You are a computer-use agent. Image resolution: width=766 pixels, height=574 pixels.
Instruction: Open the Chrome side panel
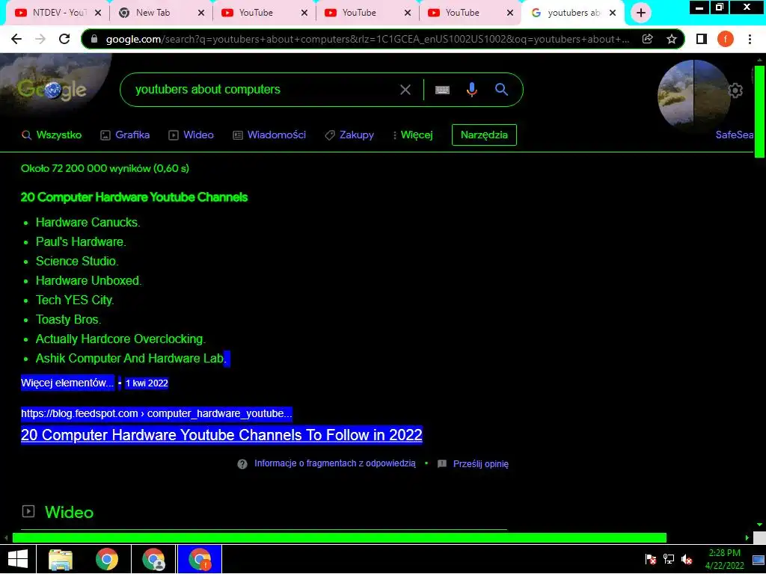pyautogui.click(x=702, y=39)
